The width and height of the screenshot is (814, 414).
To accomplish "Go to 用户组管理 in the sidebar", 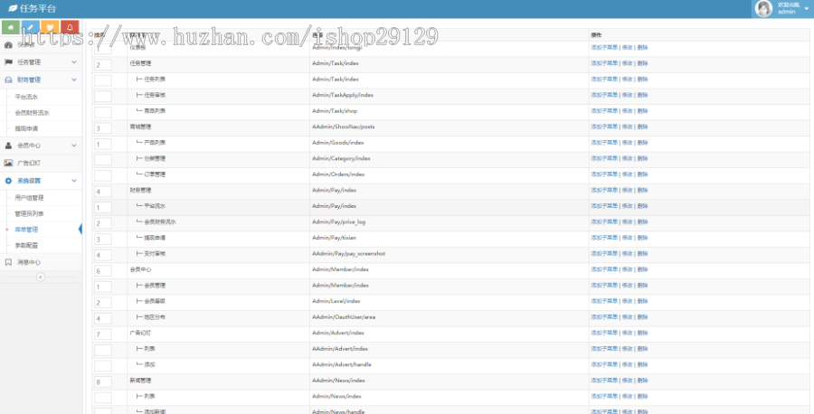I will [29, 197].
